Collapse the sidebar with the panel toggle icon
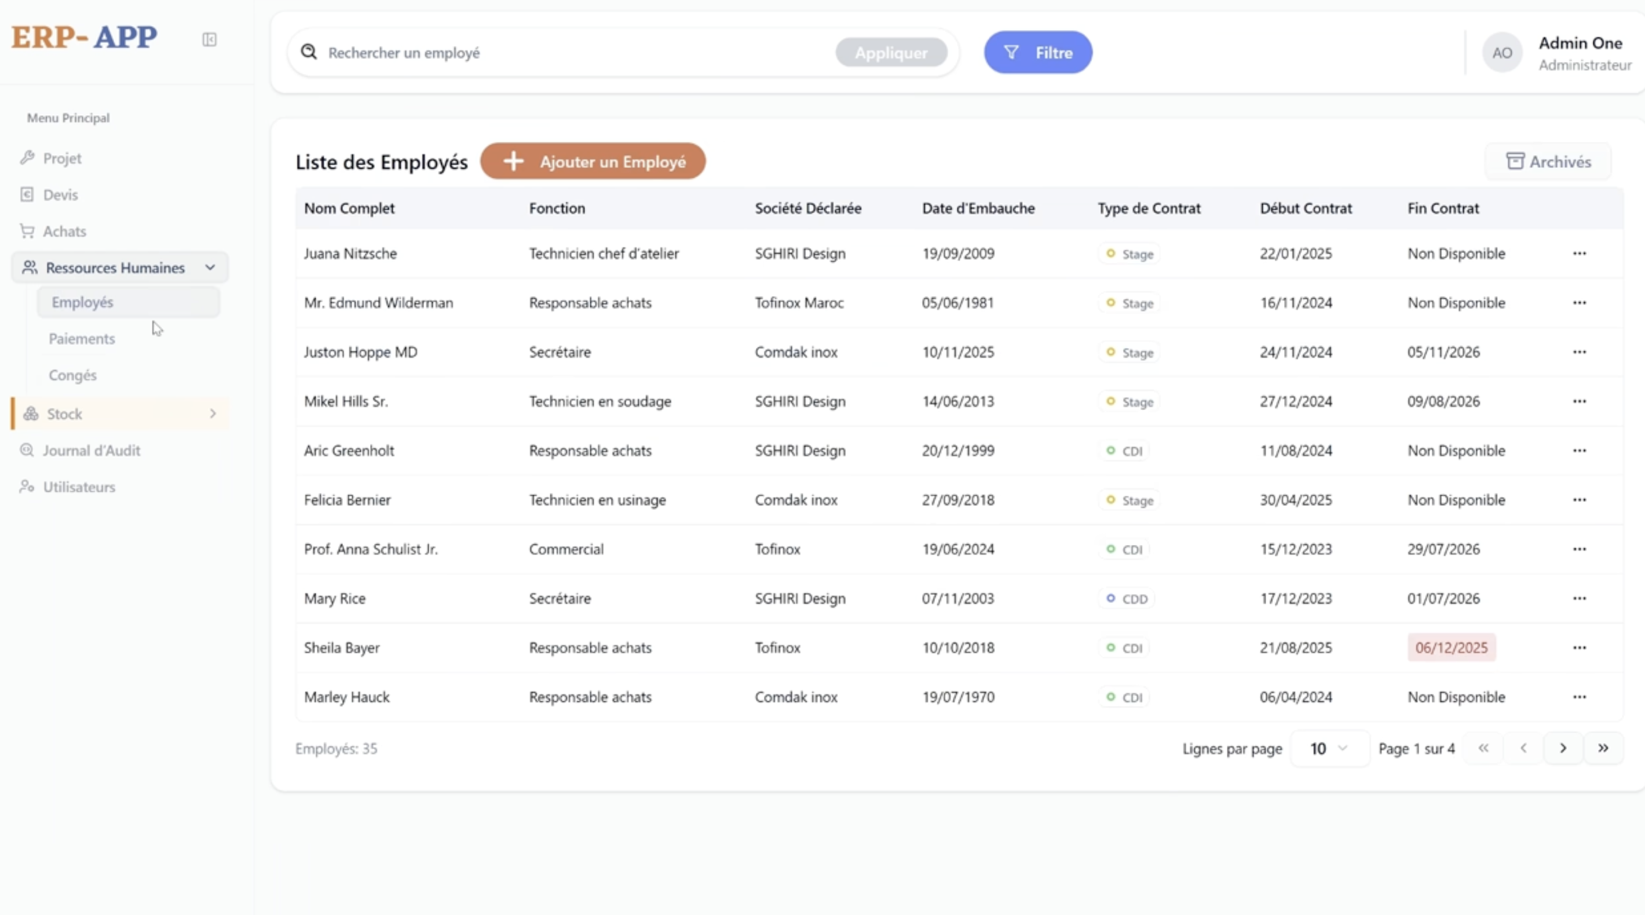This screenshot has width=1645, height=915. click(x=210, y=39)
